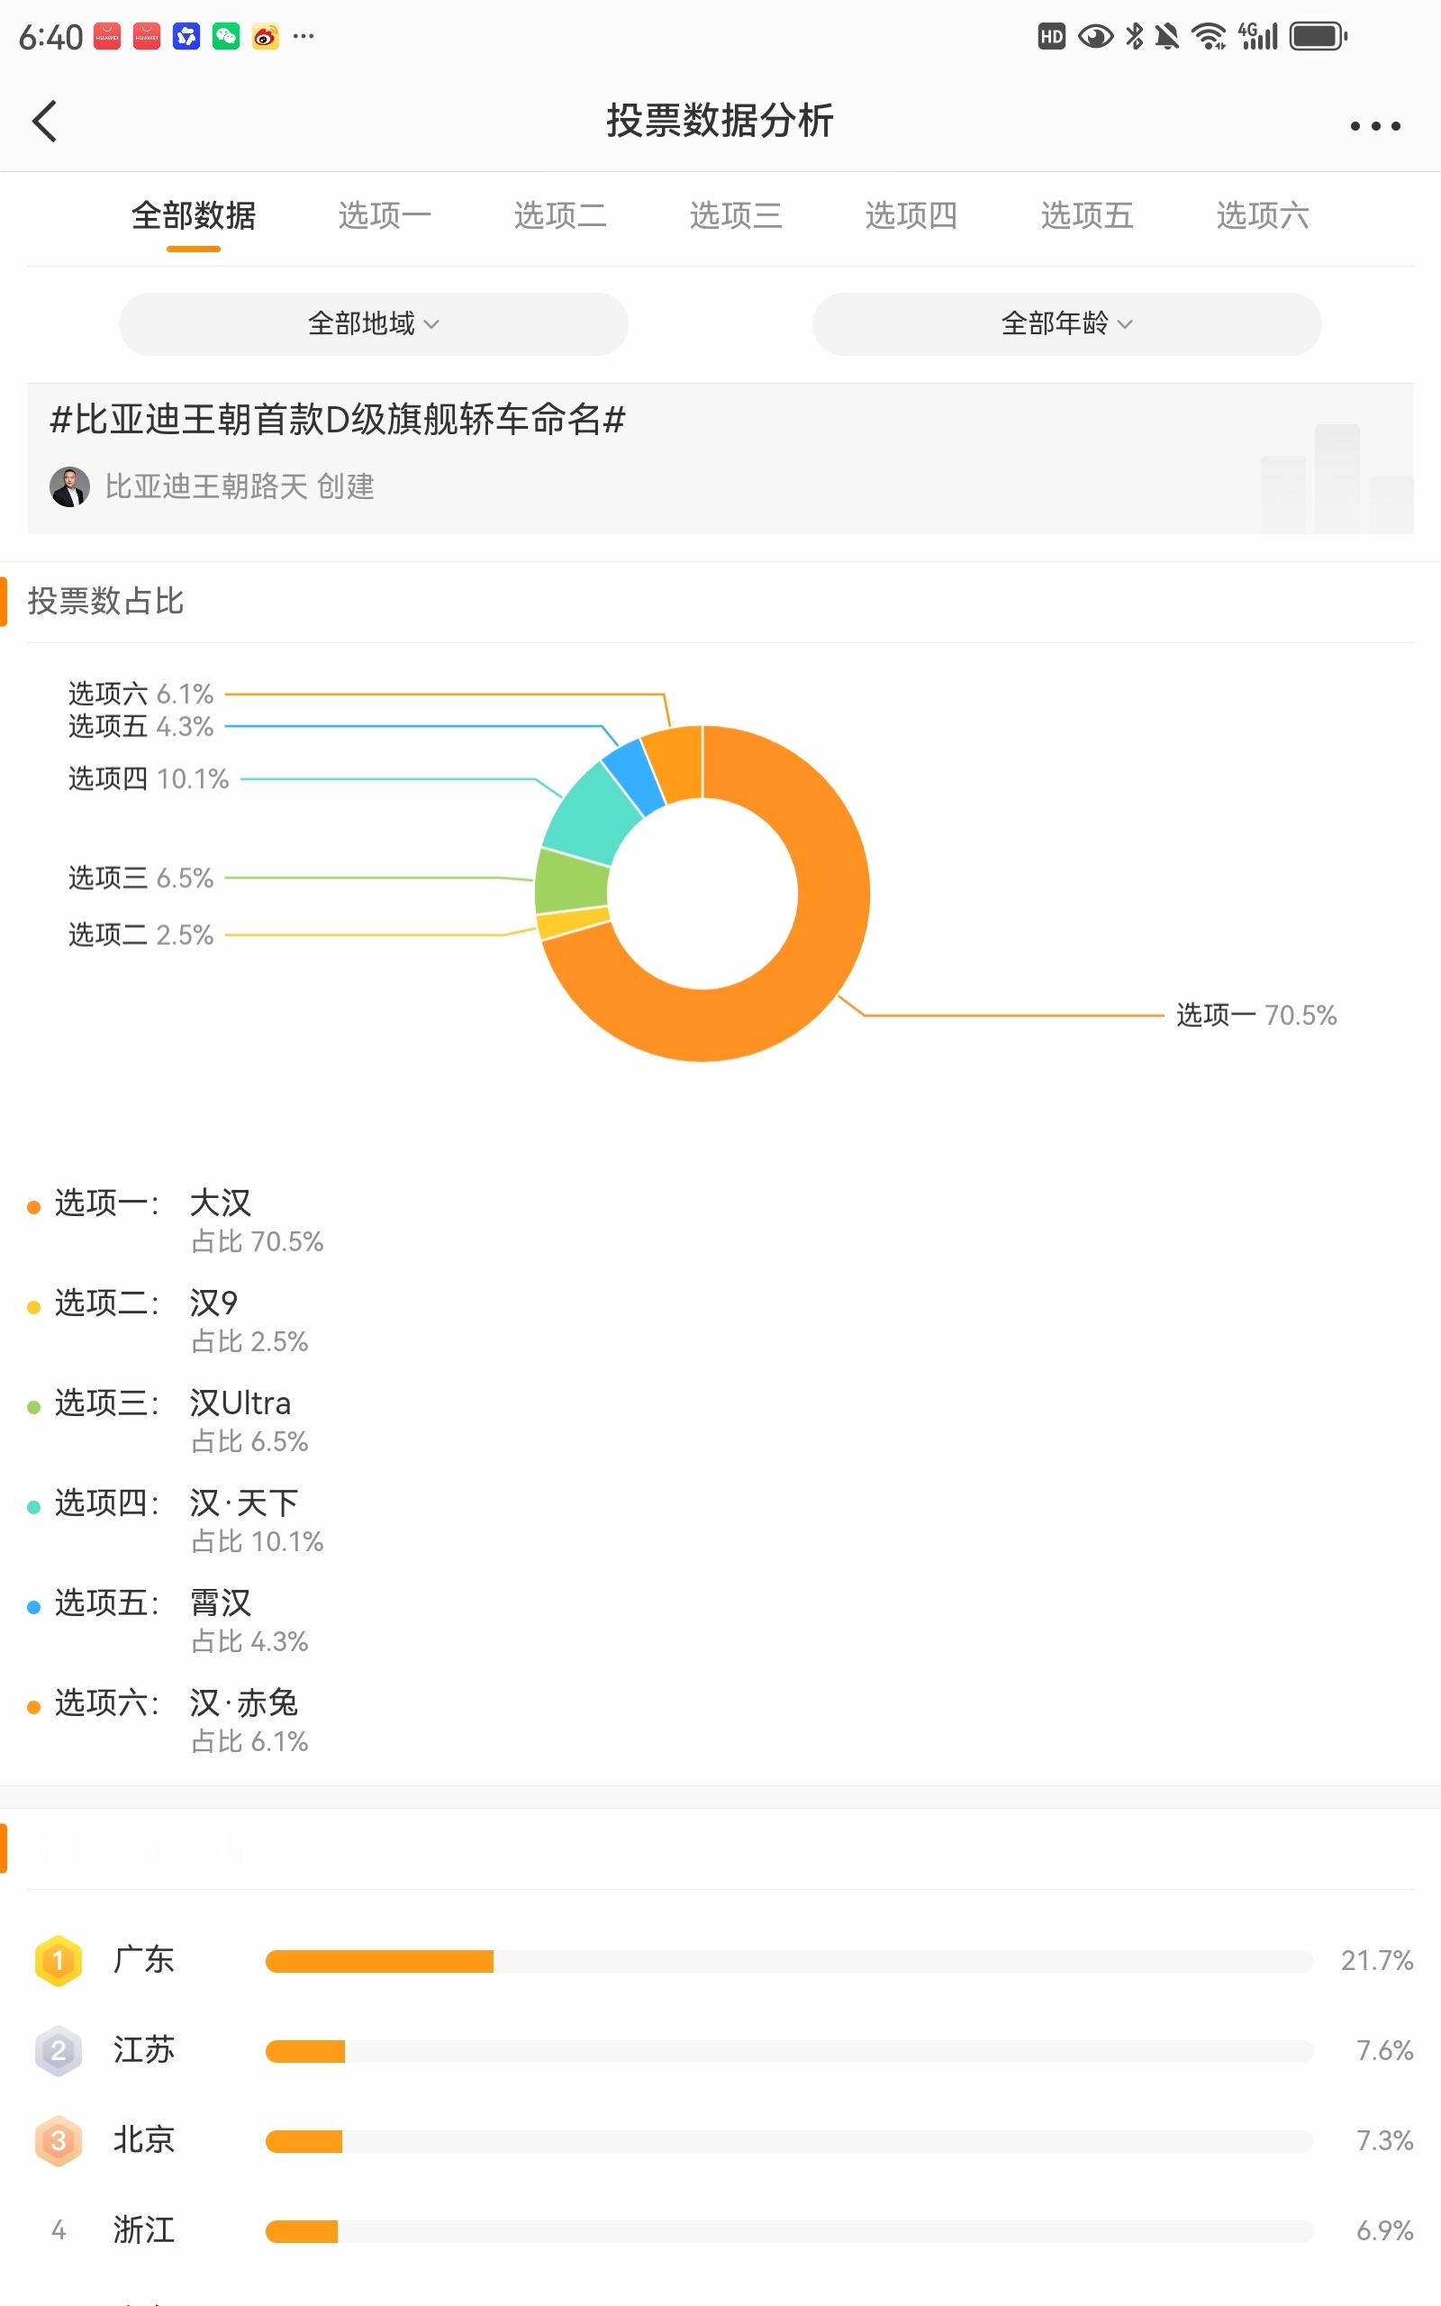Tap the 21.7% value for 广东
This screenshot has height=2306, width=1441.
coord(1376,1960)
